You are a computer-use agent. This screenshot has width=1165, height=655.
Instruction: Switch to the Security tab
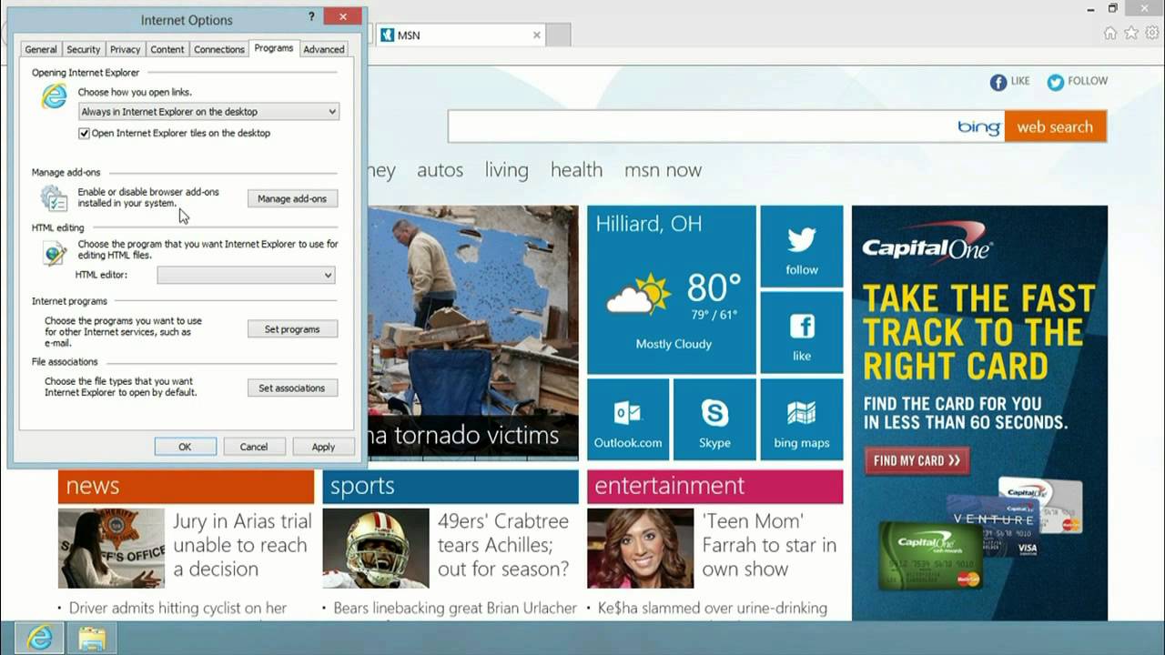point(84,49)
